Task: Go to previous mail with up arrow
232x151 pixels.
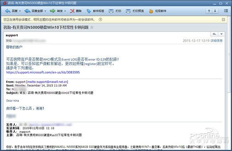Action: (209, 11)
